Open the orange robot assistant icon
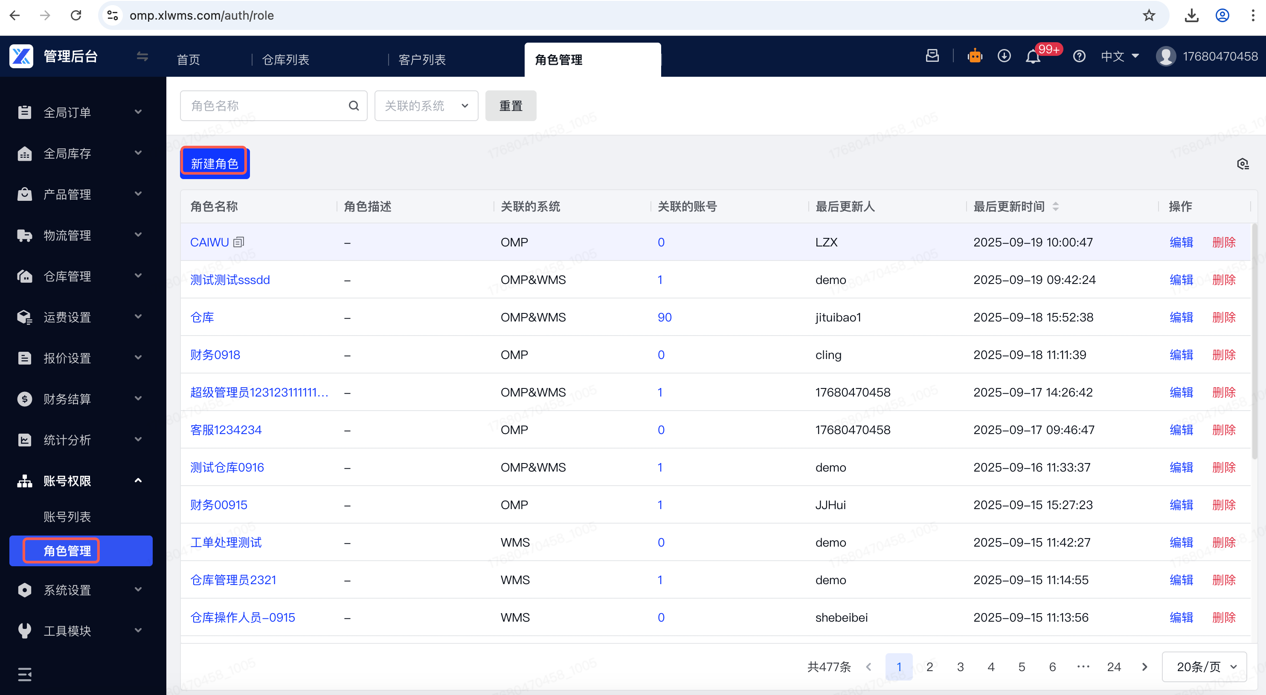The image size is (1266, 695). (975, 56)
